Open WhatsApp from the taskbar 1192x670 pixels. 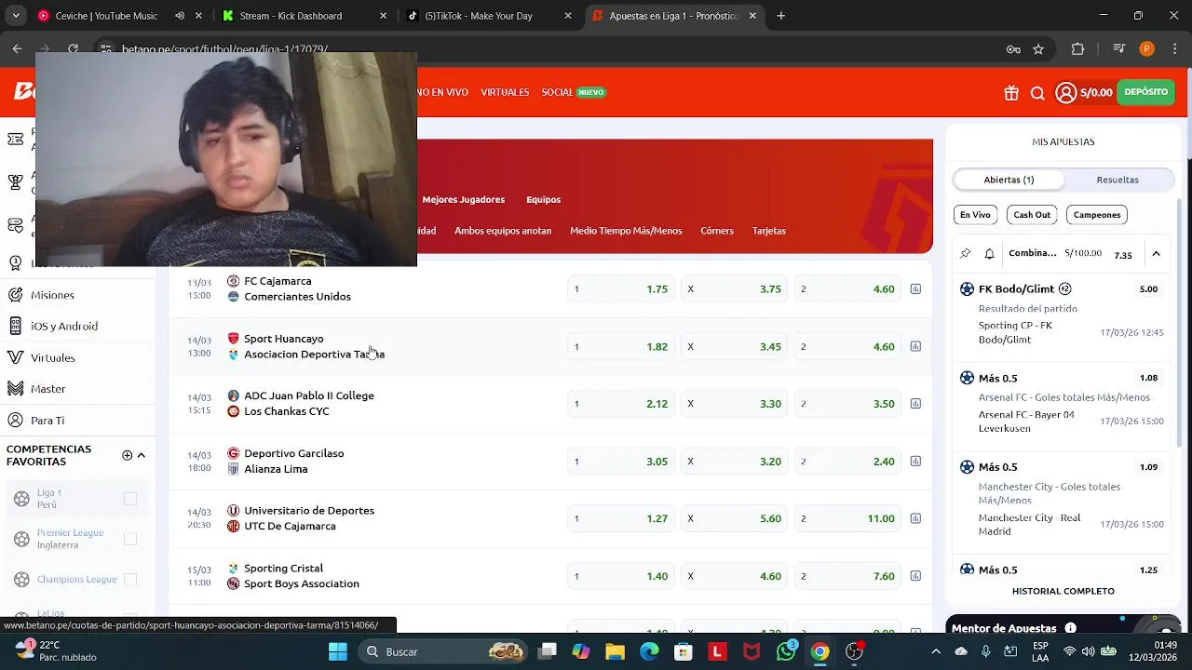(x=786, y=651)
